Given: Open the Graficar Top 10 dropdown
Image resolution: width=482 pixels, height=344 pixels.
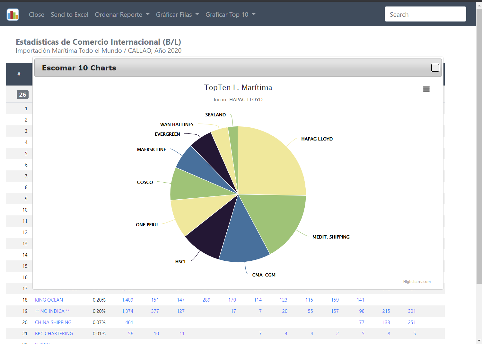Looking at the screenshot, I should pyautogui.click(x=230, y=14).
